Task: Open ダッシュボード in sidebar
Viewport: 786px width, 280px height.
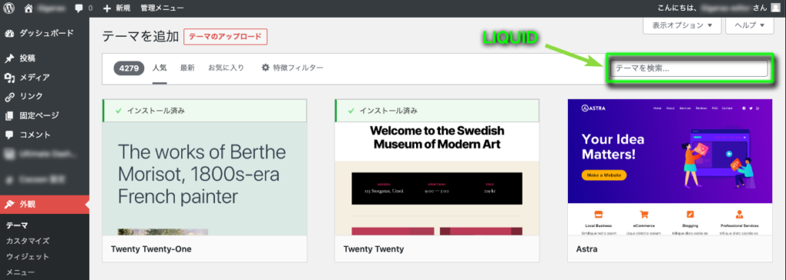Action: pyautogui.click(x=45, y=34)
